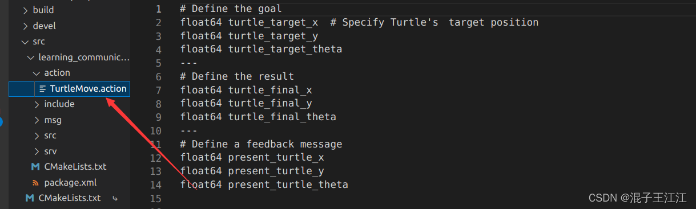Click the RSS-style icon beside package.xml
This screenshot has width=696, height=209.
click(35, 183)
